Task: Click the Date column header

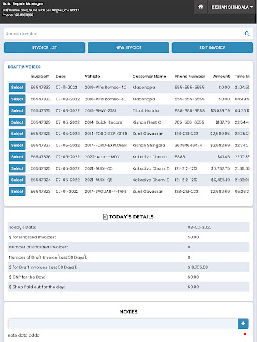Action: point(60,77)
